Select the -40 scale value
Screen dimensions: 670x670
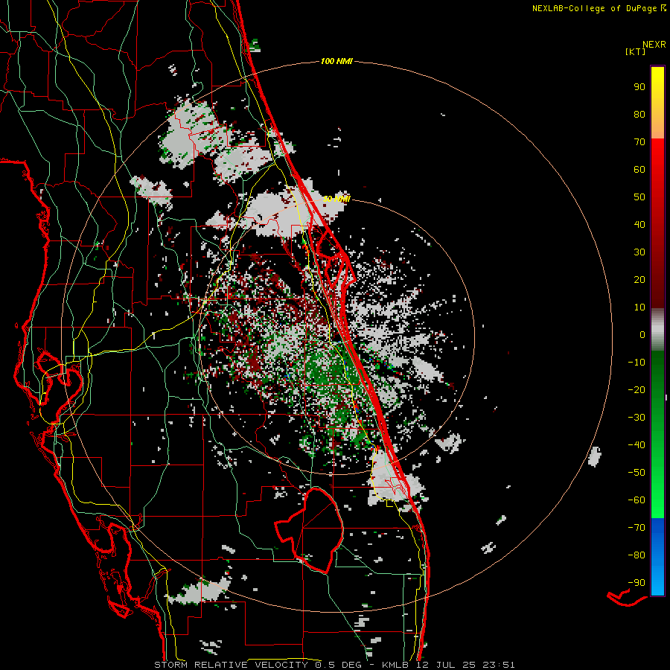click(636, 445)
